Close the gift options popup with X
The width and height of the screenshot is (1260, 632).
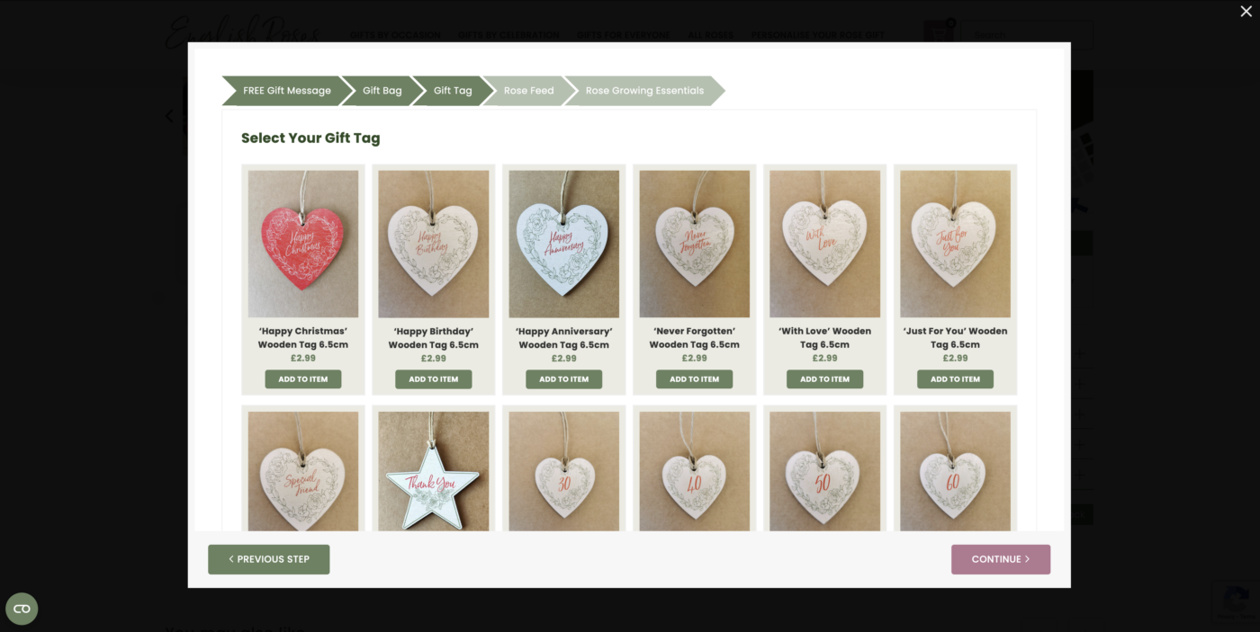click(x=1246, y=11)
